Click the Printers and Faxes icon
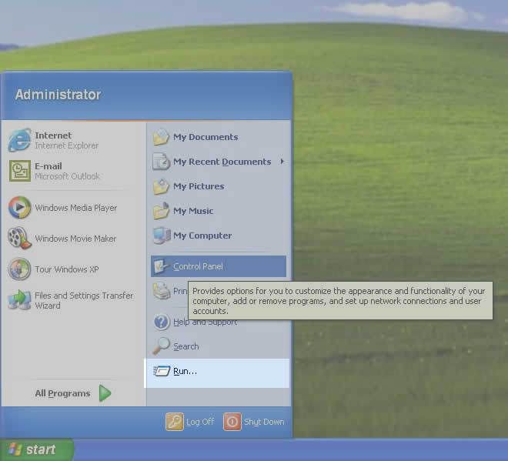This screenshot has height=461, width=508. (x=162, y=291)
